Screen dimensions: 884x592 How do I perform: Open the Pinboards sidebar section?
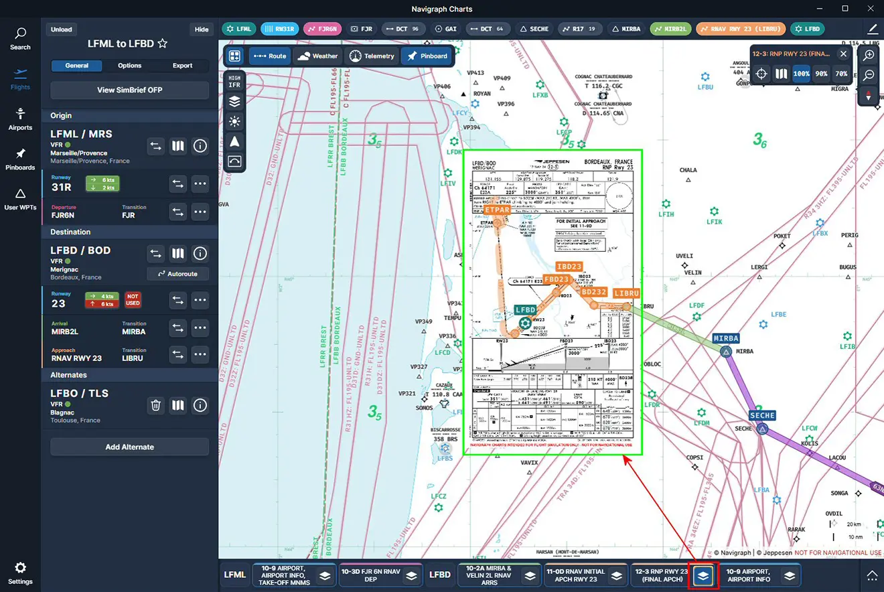point(20,159)
